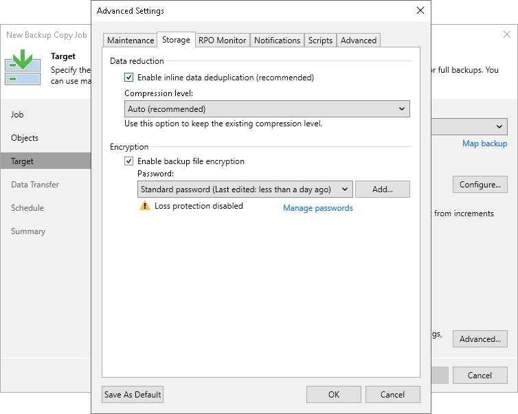Open the Compression level dropdown
Screen dimensions: 518x414
click(267, 108)
